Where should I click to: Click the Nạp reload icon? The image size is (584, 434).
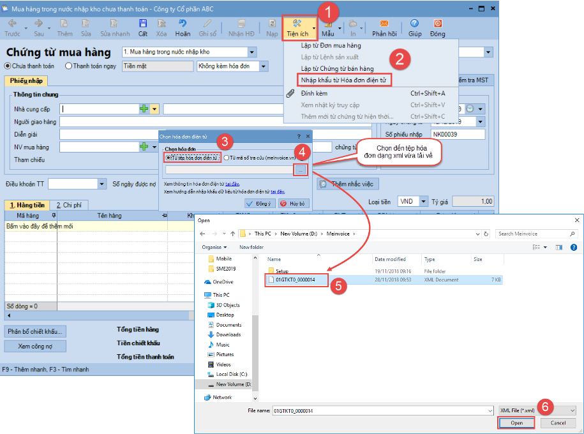click(273, 27)
